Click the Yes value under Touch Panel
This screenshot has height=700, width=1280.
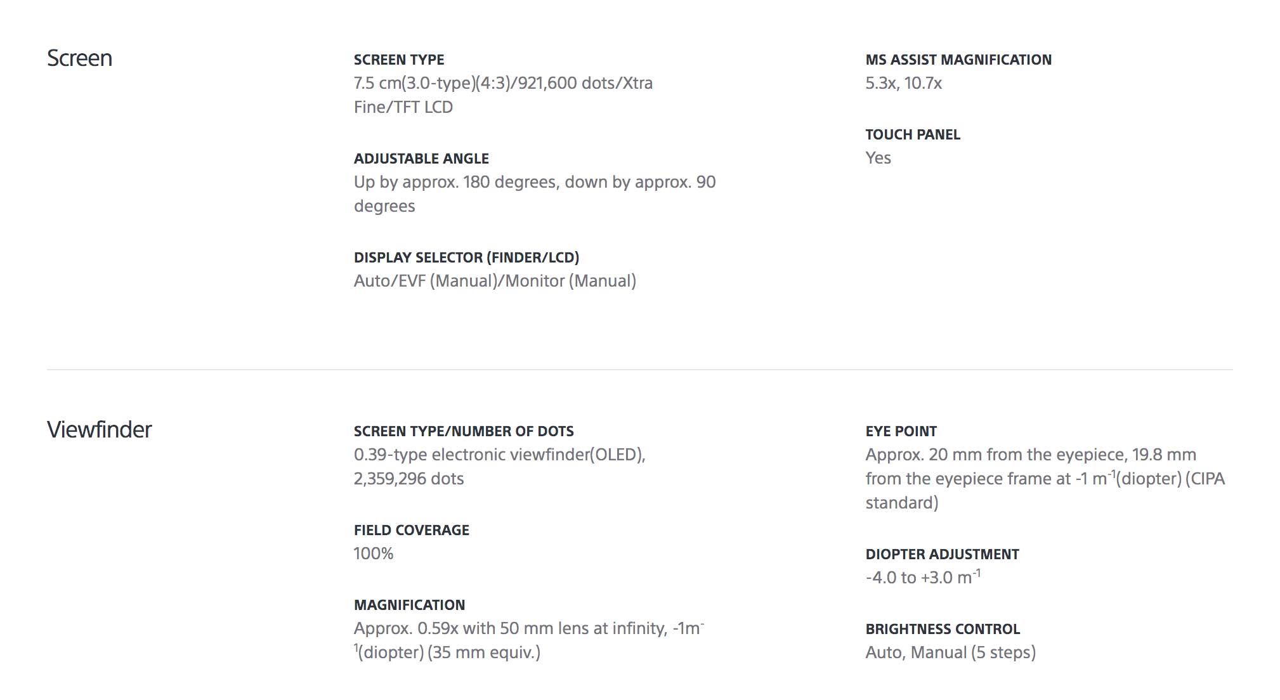(878, 158)
